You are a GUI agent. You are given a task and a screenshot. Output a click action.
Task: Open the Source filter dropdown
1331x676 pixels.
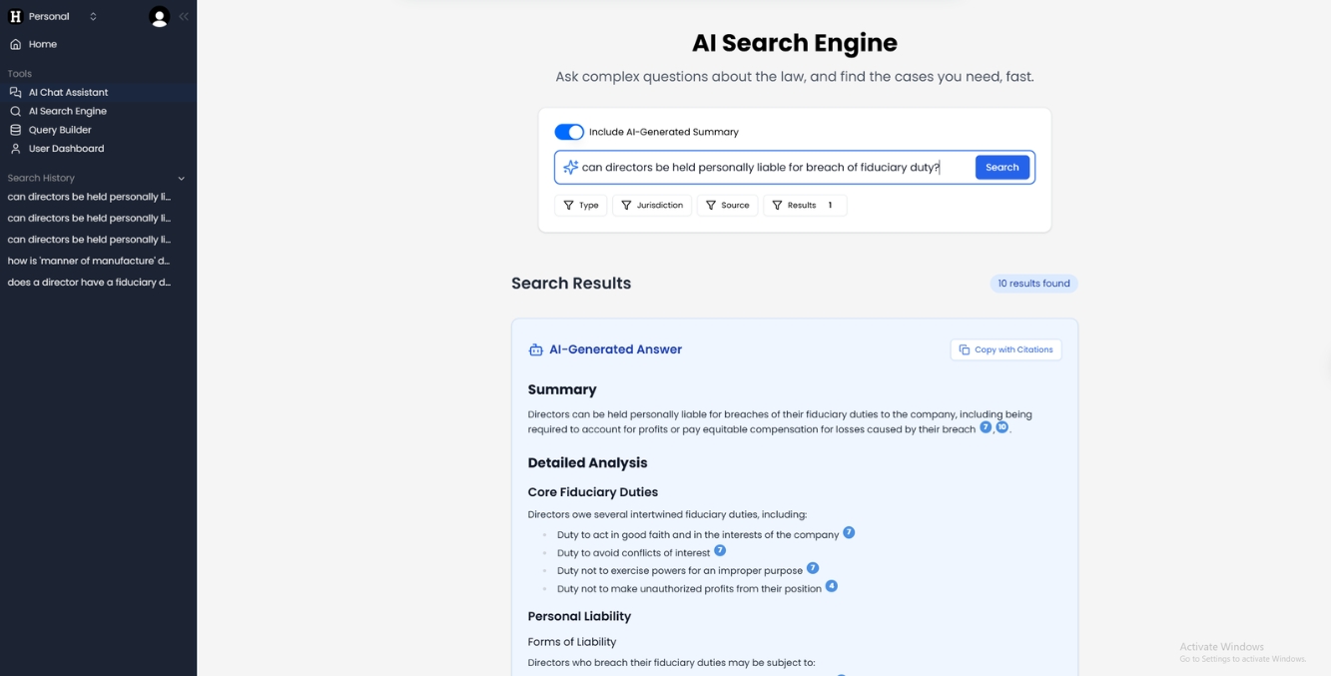[x=727, y=205]
